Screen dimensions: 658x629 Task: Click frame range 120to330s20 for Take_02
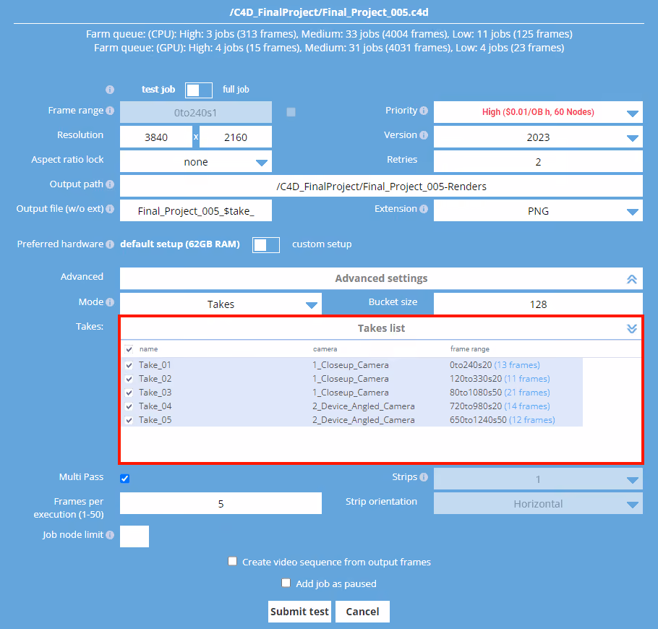pos(476,379)
